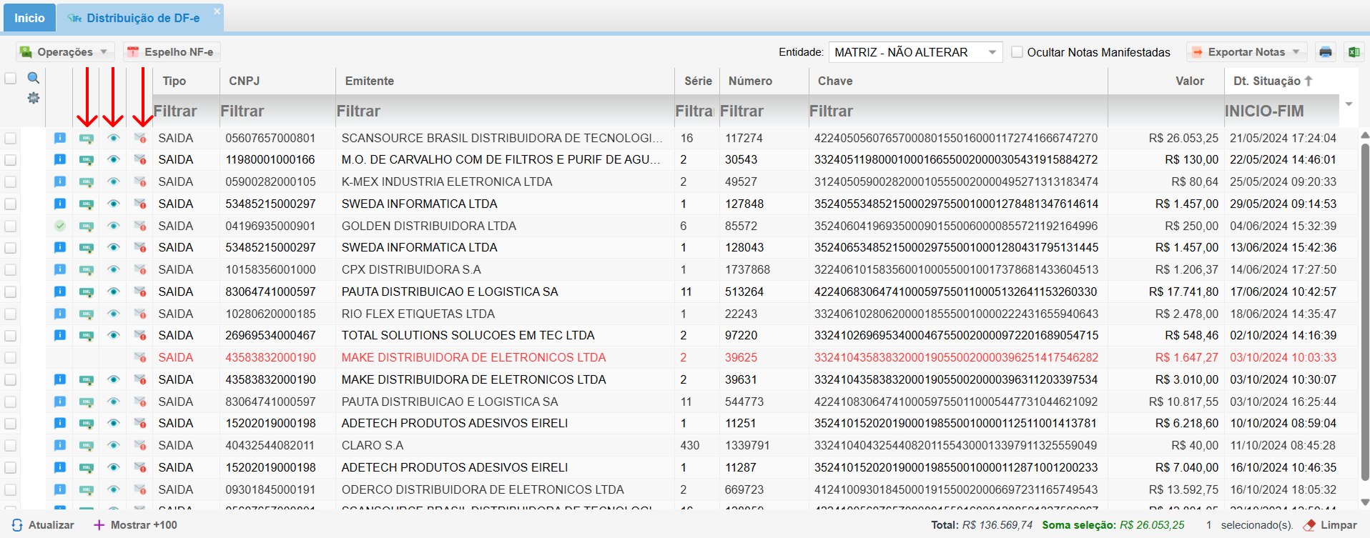Click mail alert icon on MAKE DISTRIBUIDORA 39625 row
1370x538 pixels.
coord(140,358)
